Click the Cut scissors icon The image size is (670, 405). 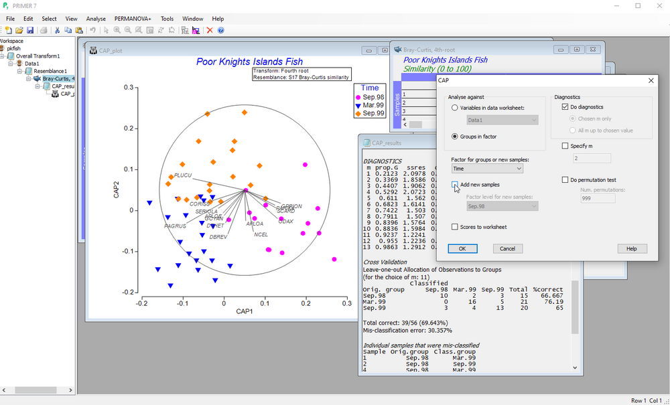[58, 30]
